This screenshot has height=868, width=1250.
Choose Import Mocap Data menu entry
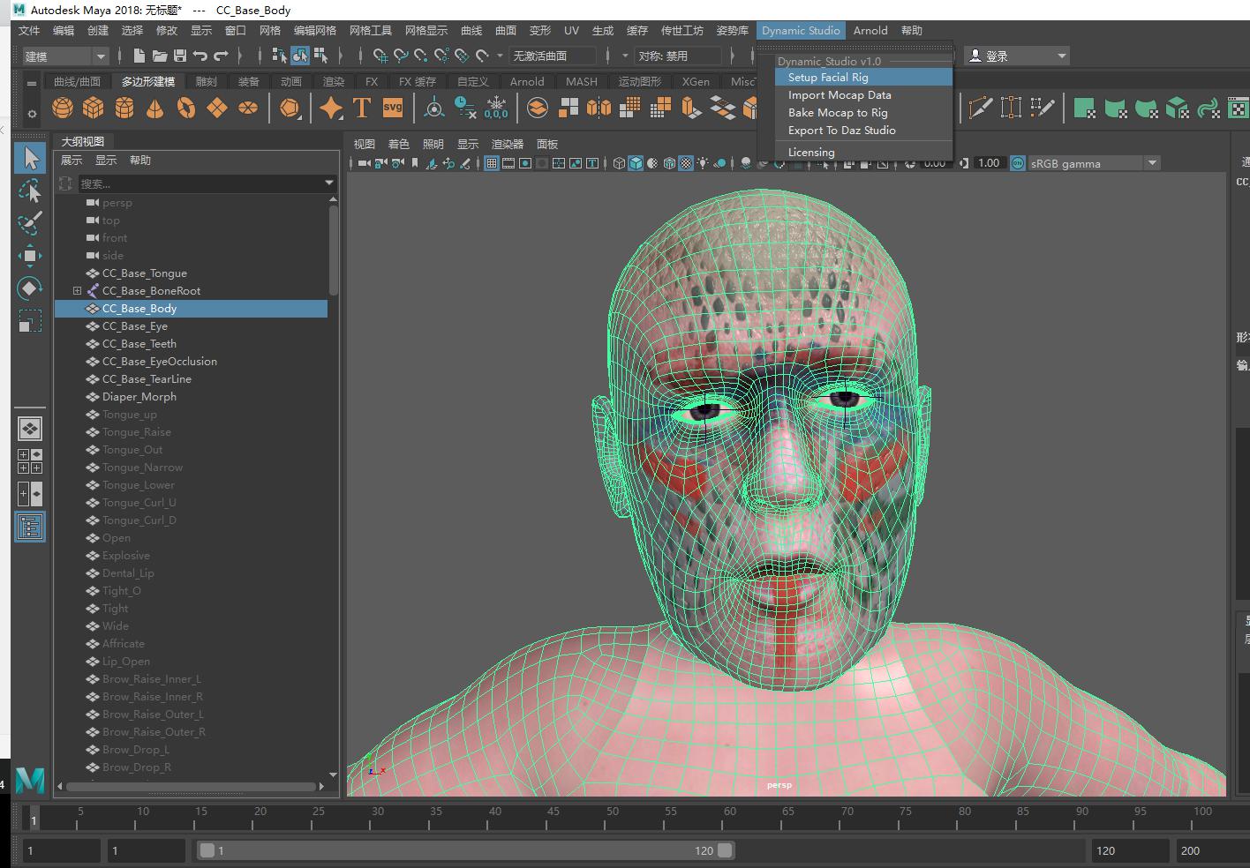coord(840,95)
